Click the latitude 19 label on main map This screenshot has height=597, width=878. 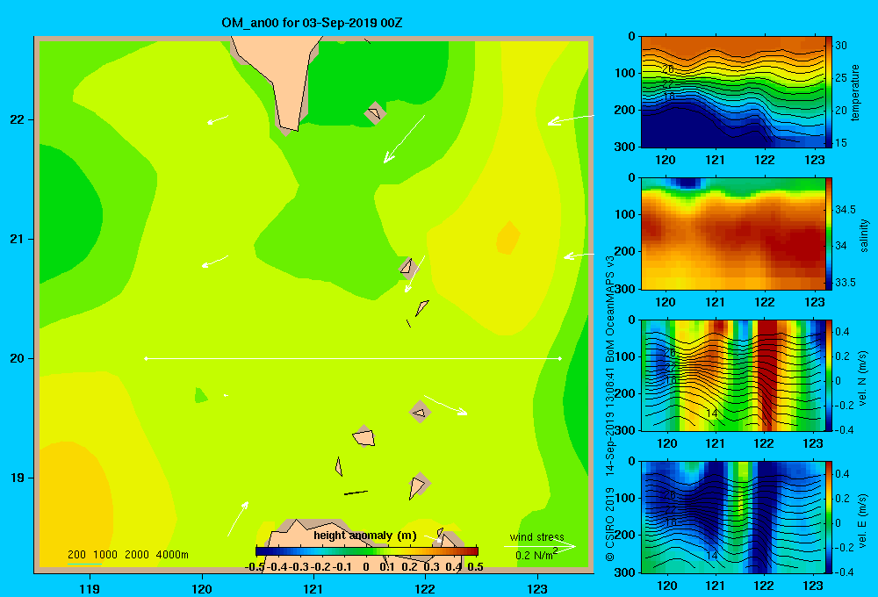[18, 478]
